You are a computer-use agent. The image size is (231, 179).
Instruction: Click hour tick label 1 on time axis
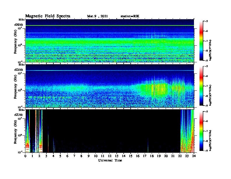click(33, 156)
